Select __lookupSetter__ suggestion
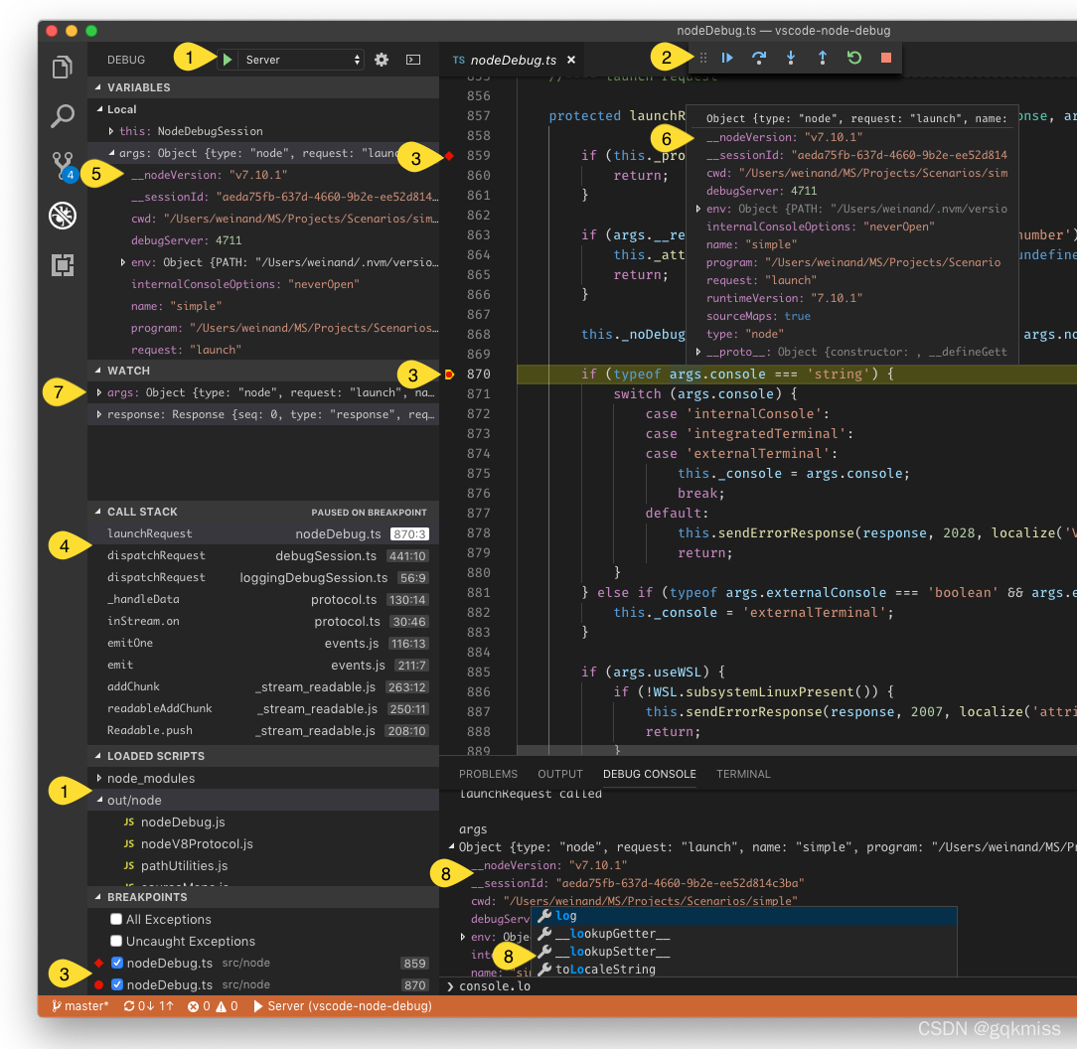 (x=744, y=952)
